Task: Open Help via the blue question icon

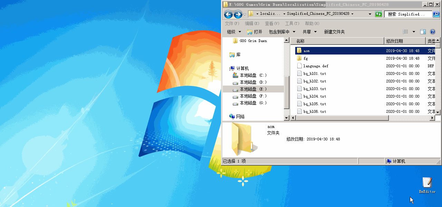Action: pos(432,32)
